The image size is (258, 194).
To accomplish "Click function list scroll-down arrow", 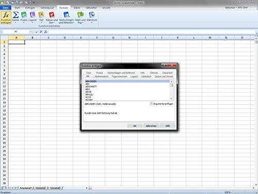I will pyautogui.click(x=171, y=99).
